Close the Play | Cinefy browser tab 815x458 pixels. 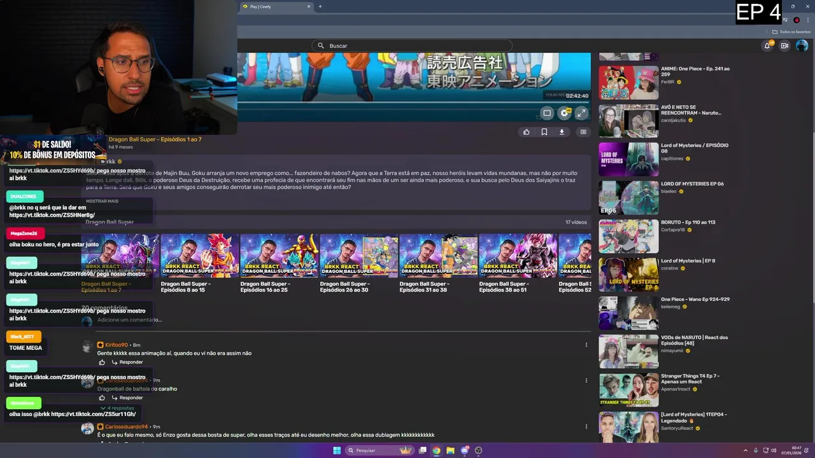309,6
